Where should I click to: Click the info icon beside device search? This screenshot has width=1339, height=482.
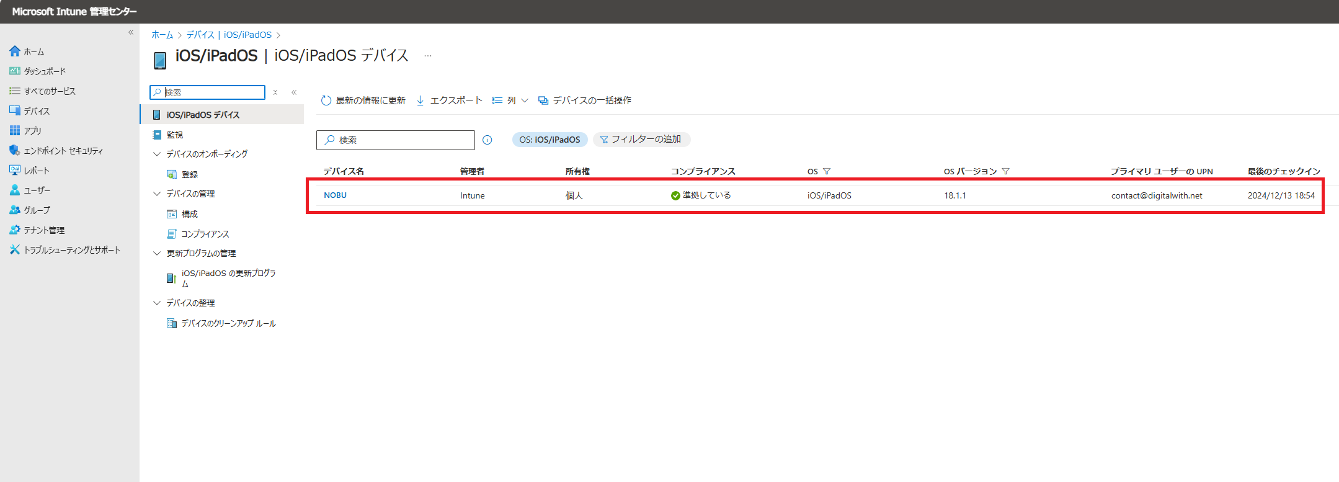[487, 140]
